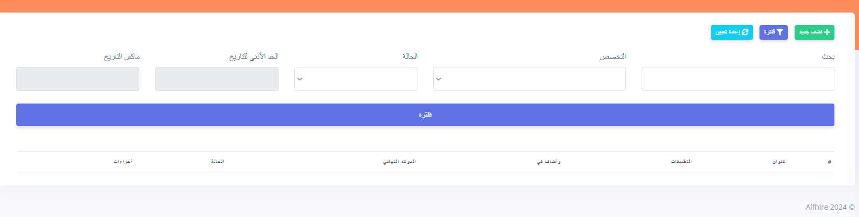Open the الحالة status dropdown
Image resolution: width=859 pixels, height=217 pixels.
click(356, 79)
